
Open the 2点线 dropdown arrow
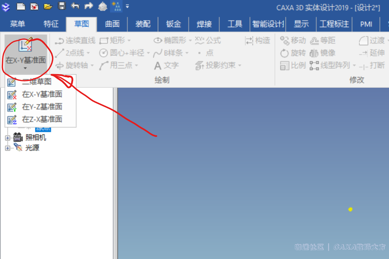[x=88, y=53]
